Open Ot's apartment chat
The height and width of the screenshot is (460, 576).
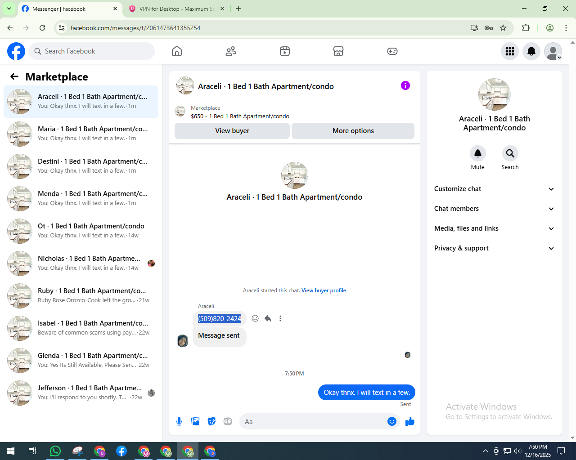[81, 231]
